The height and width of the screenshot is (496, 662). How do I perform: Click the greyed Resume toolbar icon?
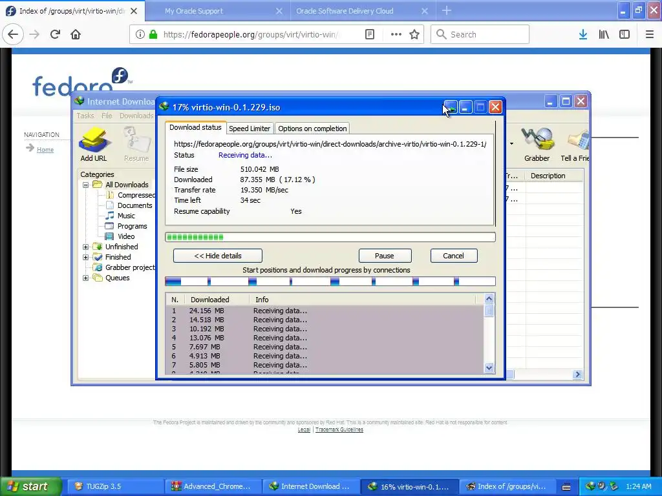(136, 145)
